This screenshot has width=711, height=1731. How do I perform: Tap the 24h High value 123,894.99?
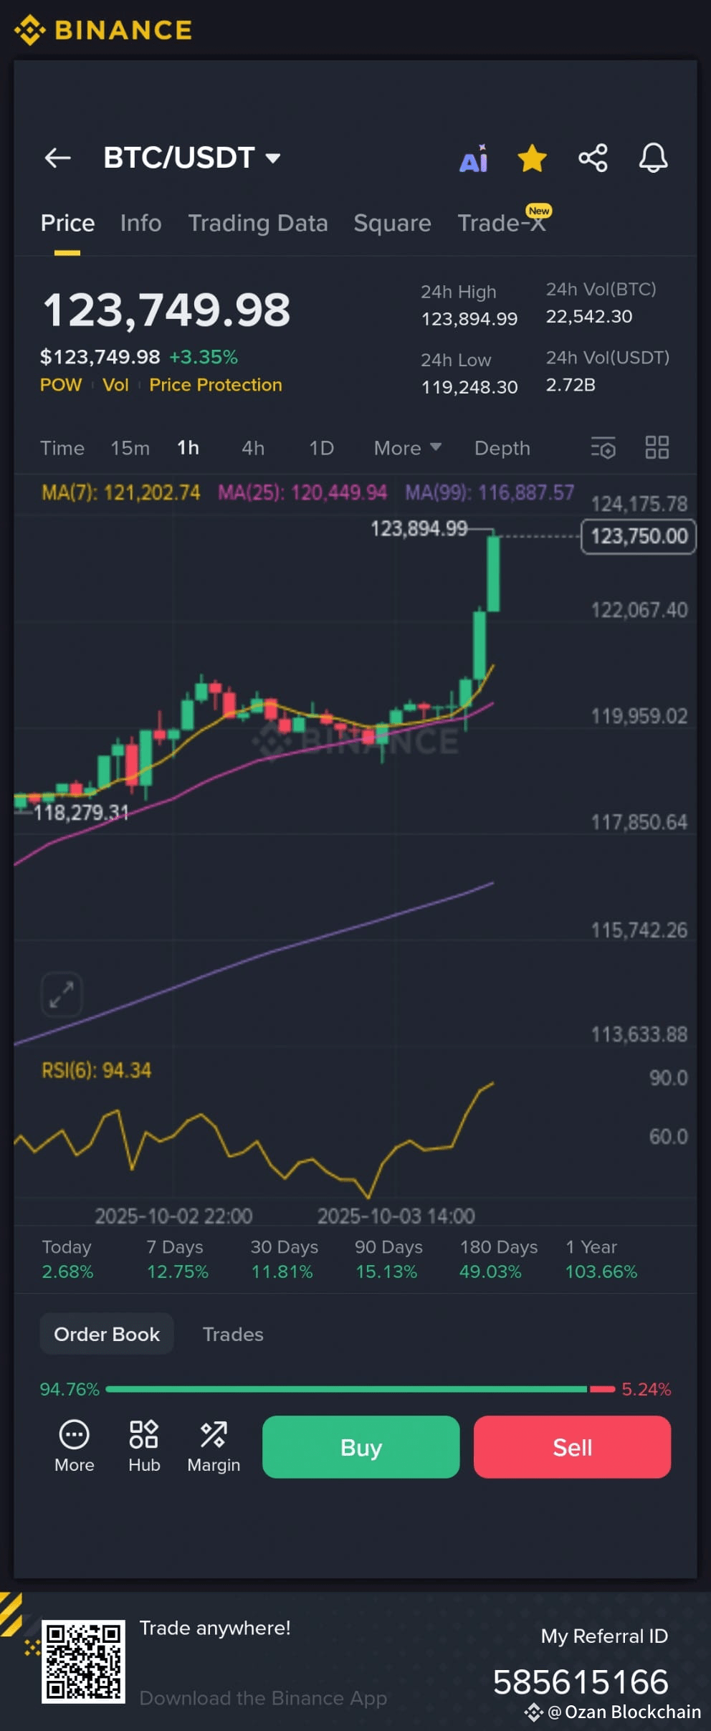click(469, 319)
